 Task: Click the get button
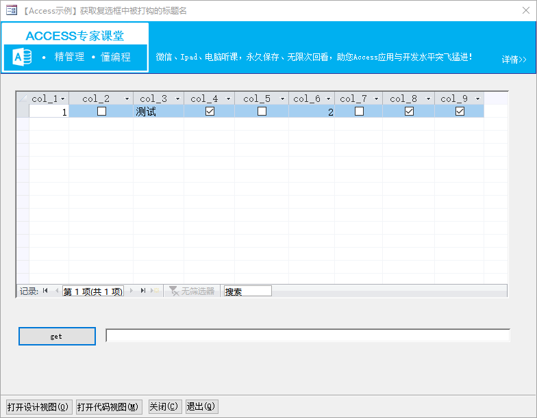57,337
